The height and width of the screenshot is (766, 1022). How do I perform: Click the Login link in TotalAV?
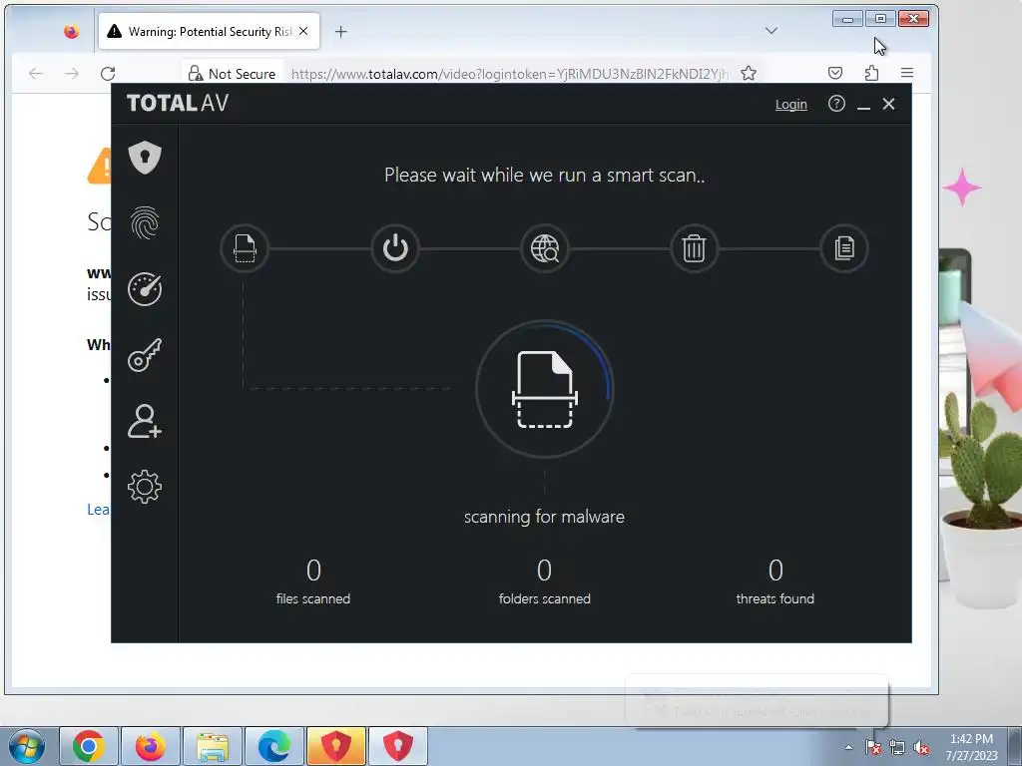pos(791,104)
